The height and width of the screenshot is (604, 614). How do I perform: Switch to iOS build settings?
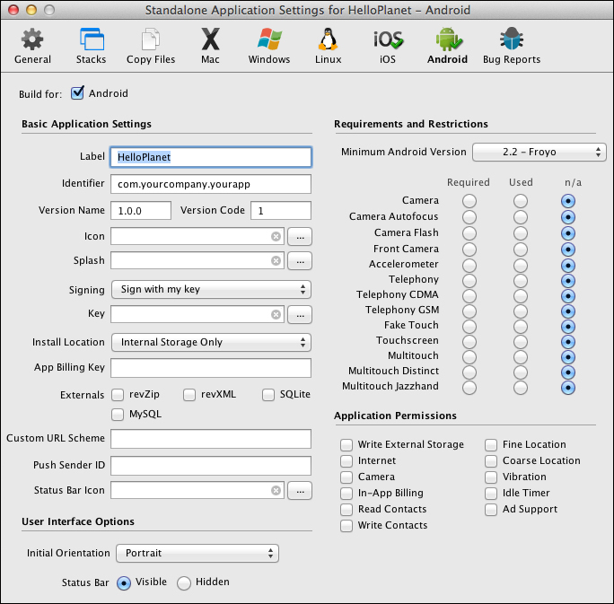tap(388, 46)
